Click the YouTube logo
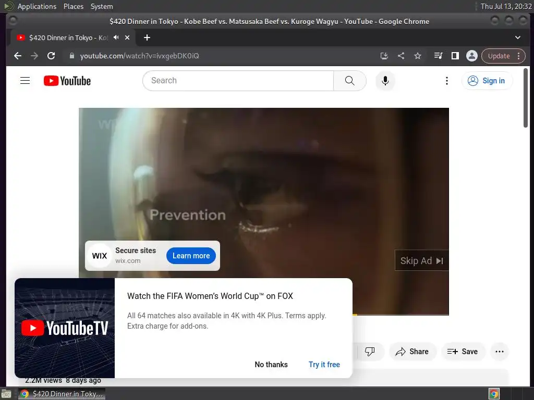Screen dimensions: 534x400 coord(67,81)
